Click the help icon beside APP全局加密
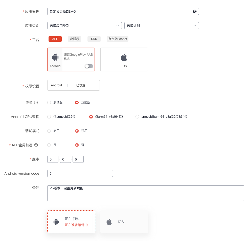Image resolution: width=247 pixels, height=241 pixels. coord(36,145)
